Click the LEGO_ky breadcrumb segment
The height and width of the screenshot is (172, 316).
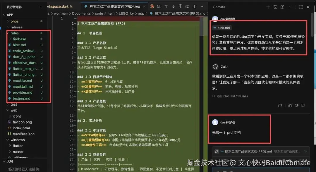pyautogui.click(x=126, y=13)
